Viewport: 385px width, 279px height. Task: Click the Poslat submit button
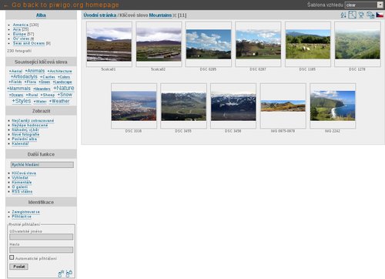point(19,267)
